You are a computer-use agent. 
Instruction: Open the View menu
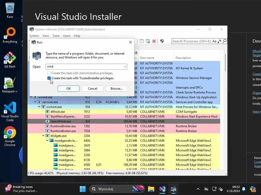pyautogui.click(x=46, y=36)
